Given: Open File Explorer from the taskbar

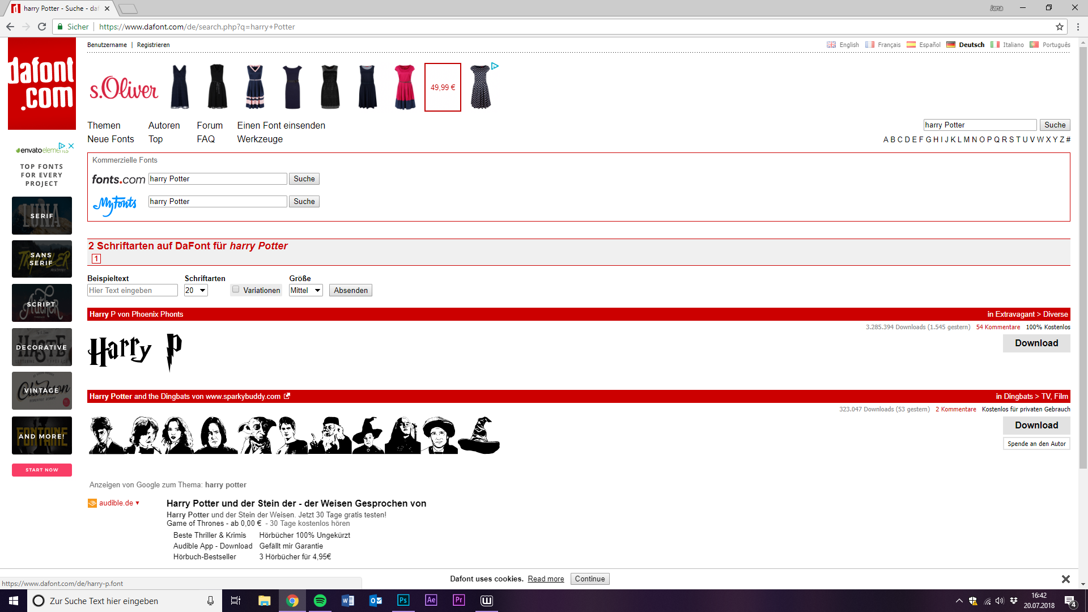Looking at the screenshot, I should [x=265, y=601].
